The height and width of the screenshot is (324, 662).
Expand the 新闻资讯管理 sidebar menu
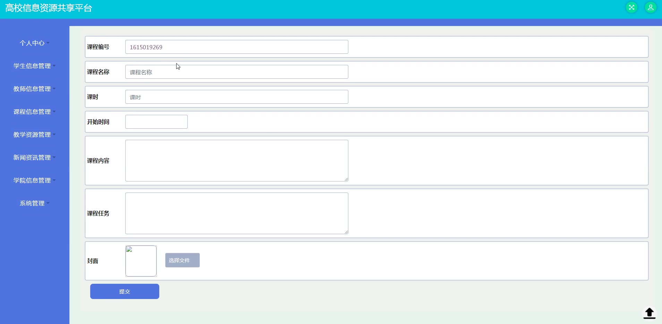coord(35,157)
